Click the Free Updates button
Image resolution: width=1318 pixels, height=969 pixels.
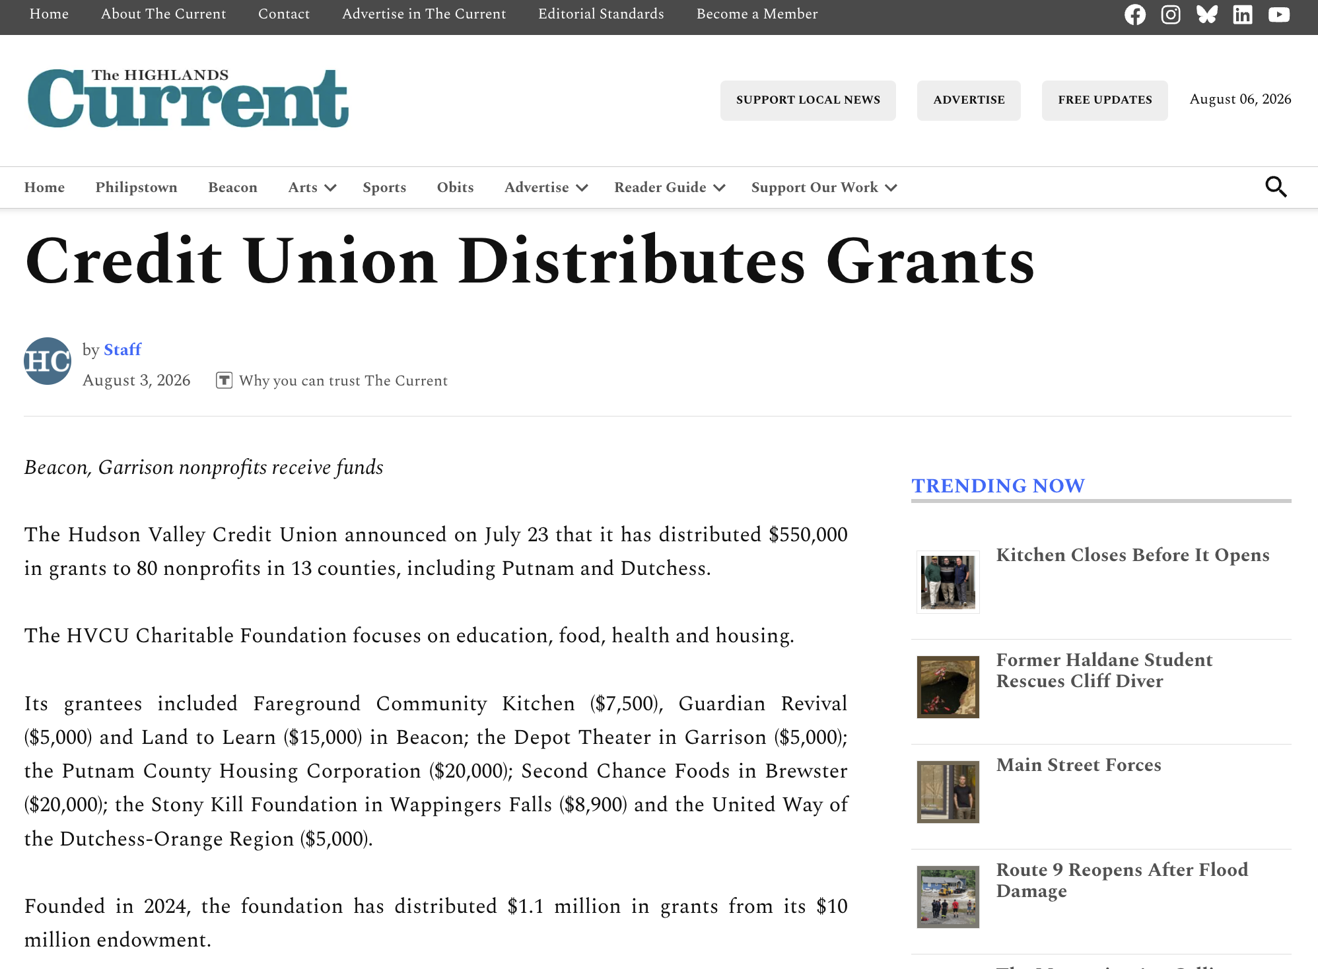pyautogui.click(x=1105, y=100)
